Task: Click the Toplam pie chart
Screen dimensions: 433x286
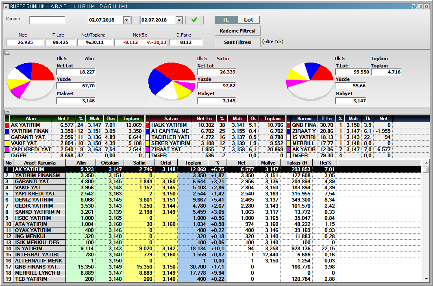Action: tap(310, 81)
